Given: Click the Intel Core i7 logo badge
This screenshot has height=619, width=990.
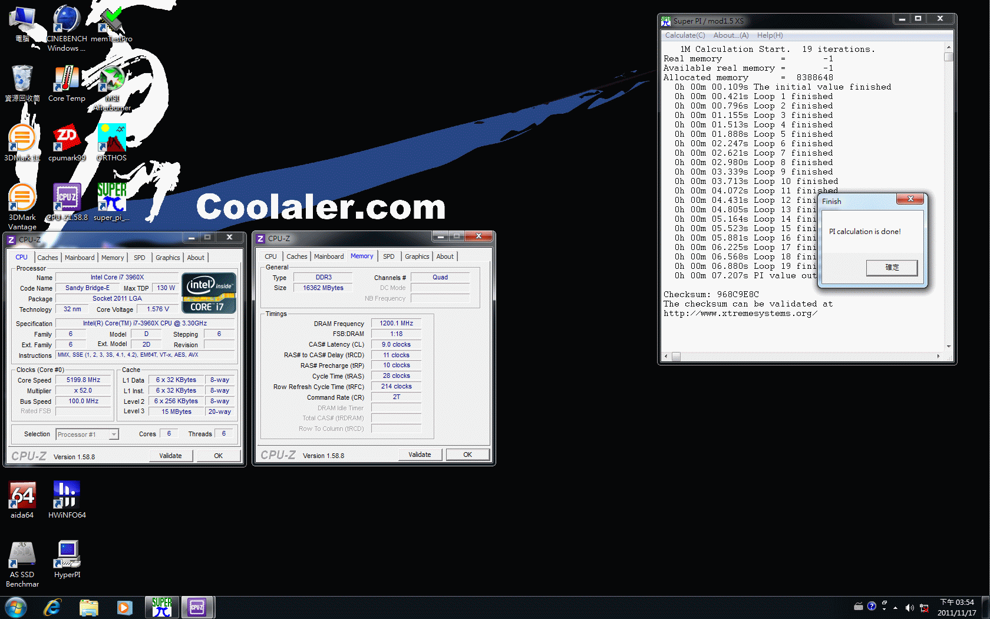Looking at the screenshot, I should [x=209, y=292].
